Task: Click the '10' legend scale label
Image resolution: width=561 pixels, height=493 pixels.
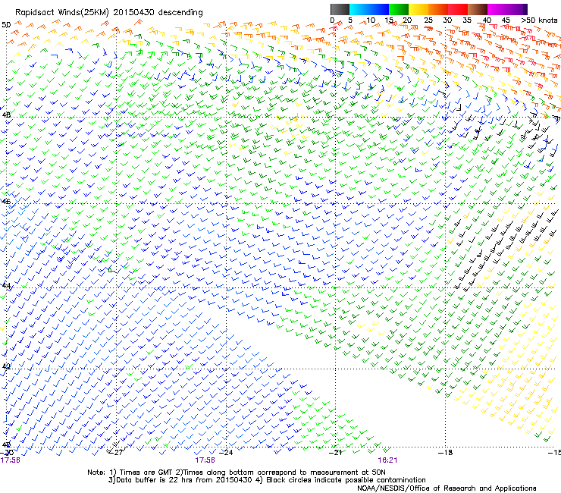Action: click(x=371, y=20)
